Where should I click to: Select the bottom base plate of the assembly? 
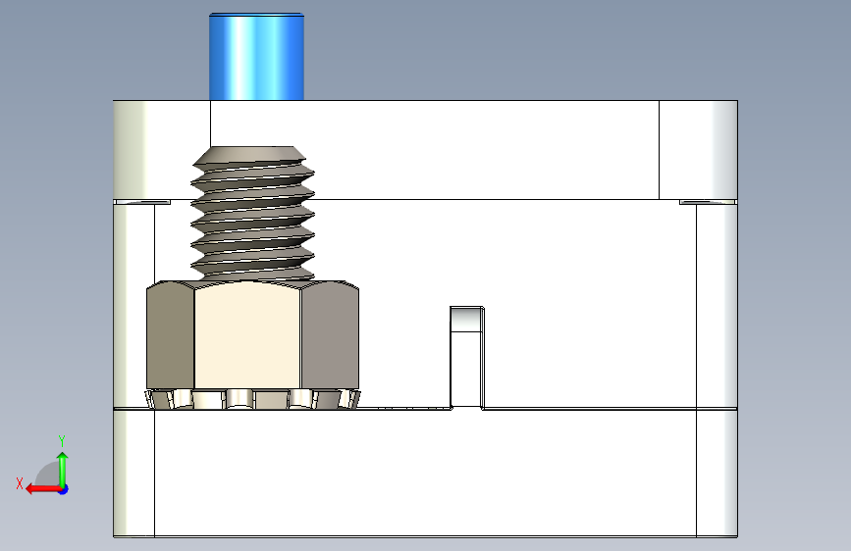[x=425, y=473]
